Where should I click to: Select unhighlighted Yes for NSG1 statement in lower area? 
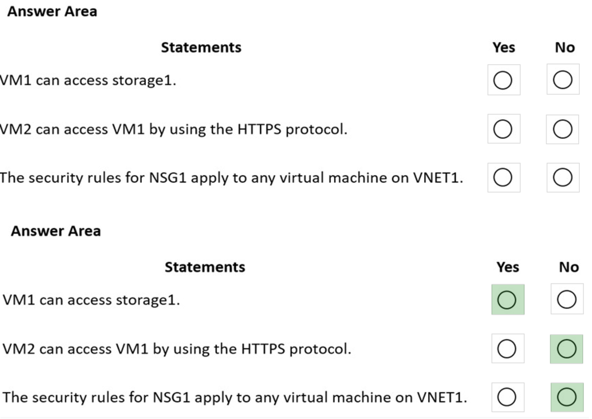click(x=507, y=397)
